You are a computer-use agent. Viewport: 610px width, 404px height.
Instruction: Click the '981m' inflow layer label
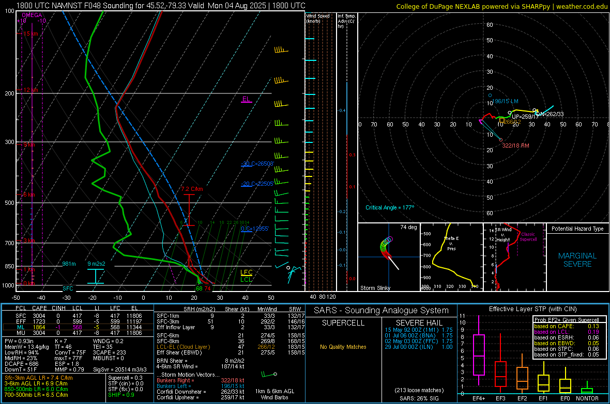[x=69, y=264]
